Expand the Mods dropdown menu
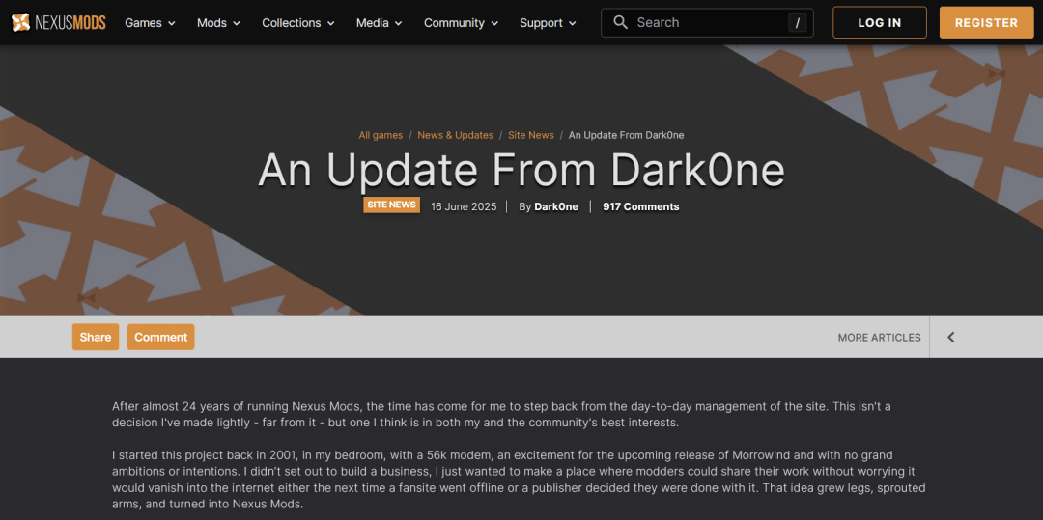Screen dimensions: 1043x520 point(218,22)
